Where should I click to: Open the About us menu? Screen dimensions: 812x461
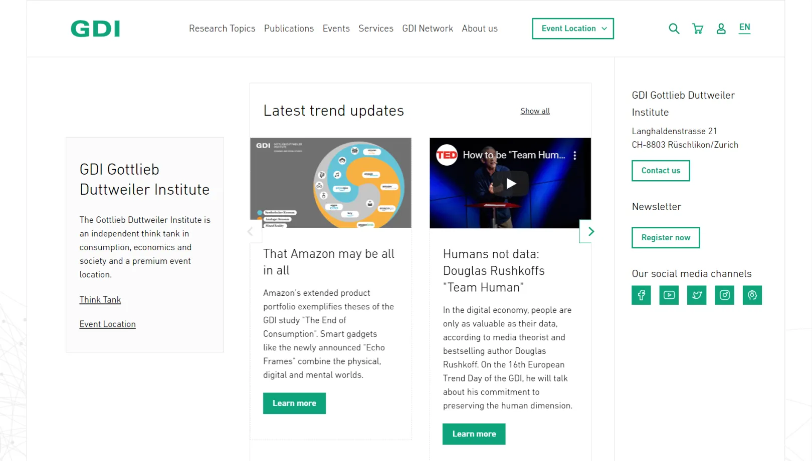click(x=480, y=29)
